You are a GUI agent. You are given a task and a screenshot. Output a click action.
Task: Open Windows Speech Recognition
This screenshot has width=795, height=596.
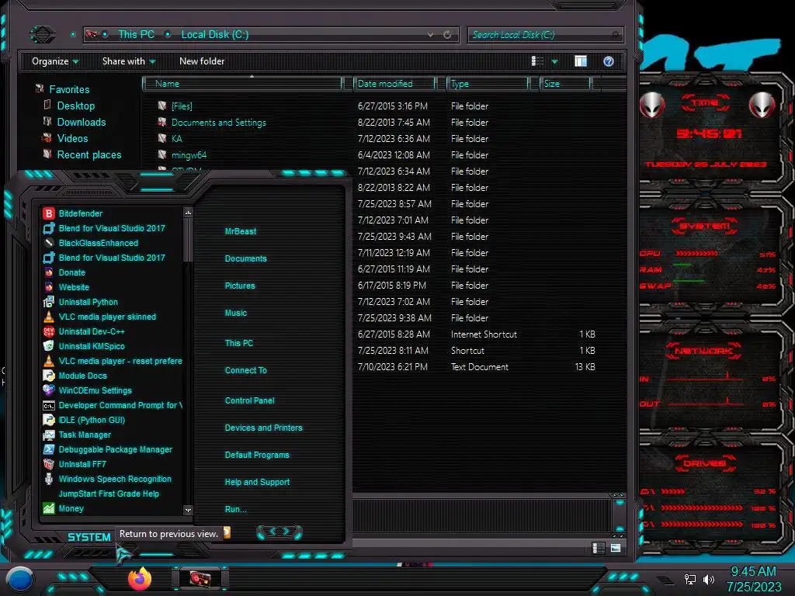pos(115,478)
